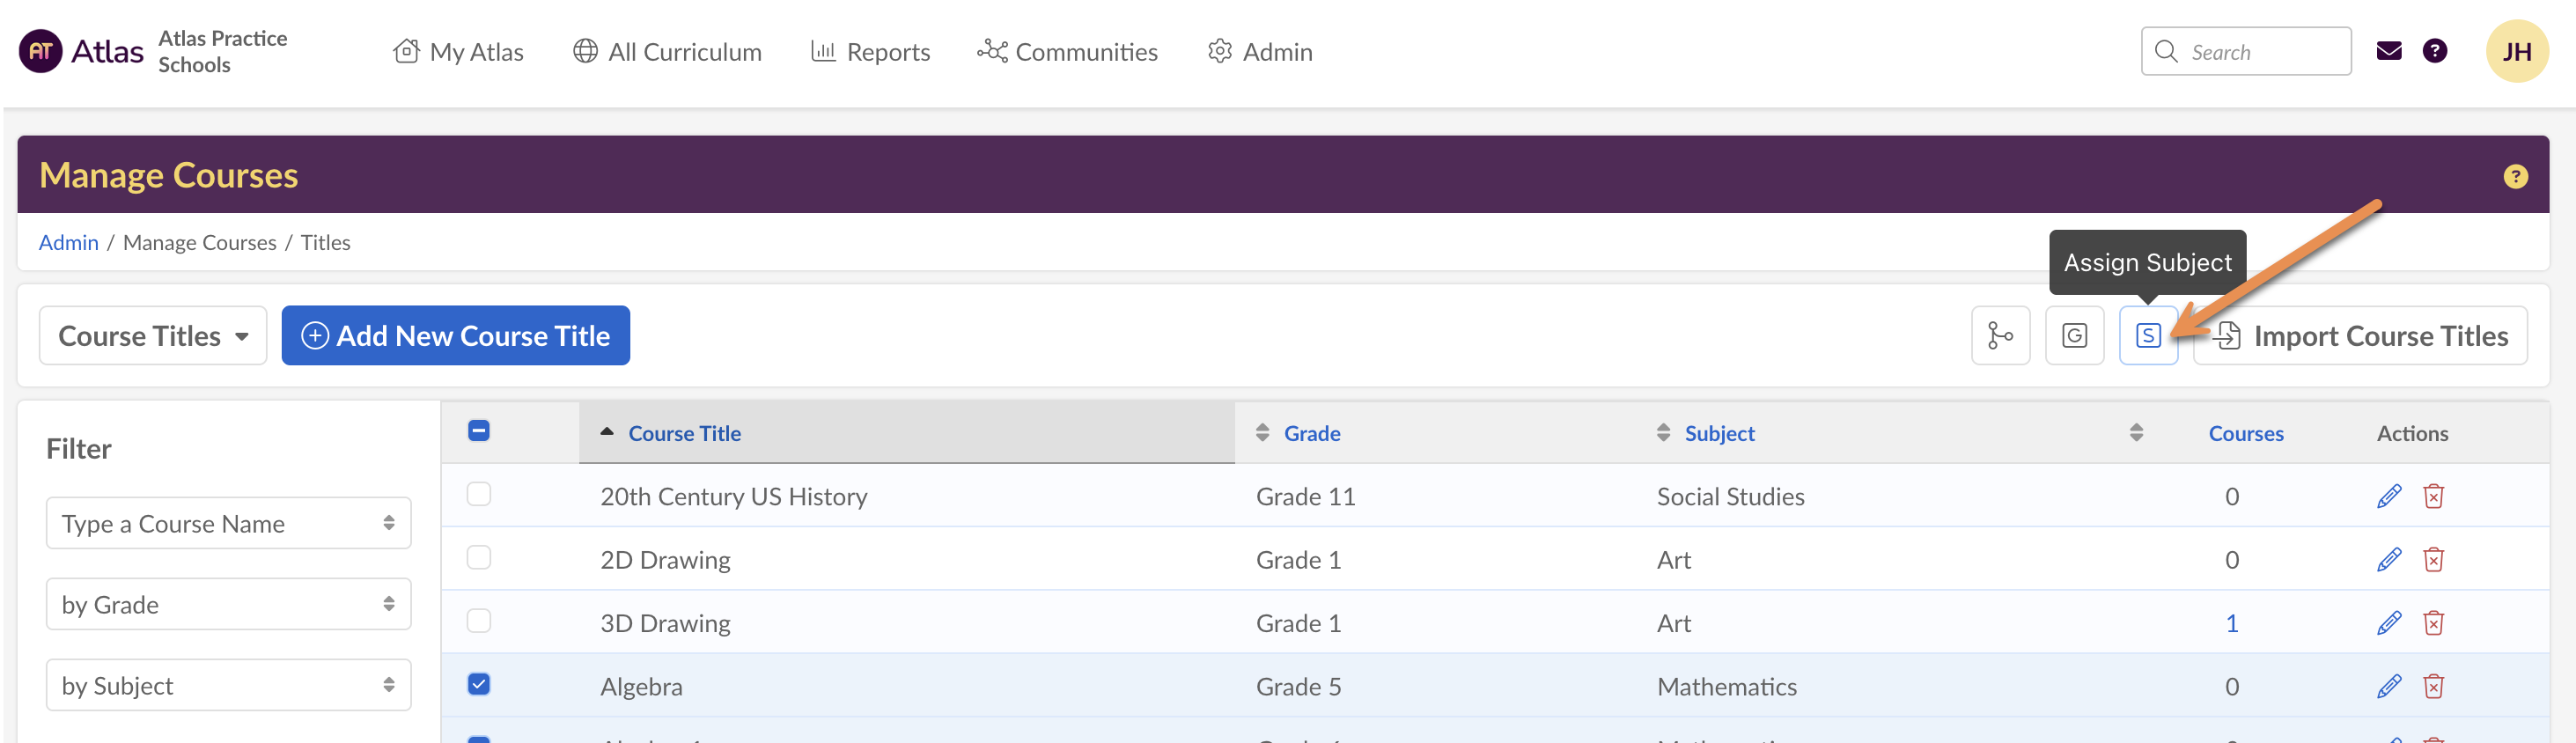This screenshot has height=743, width=2576.
Task: Expand the by Subject filter
Action: (228, 686)
